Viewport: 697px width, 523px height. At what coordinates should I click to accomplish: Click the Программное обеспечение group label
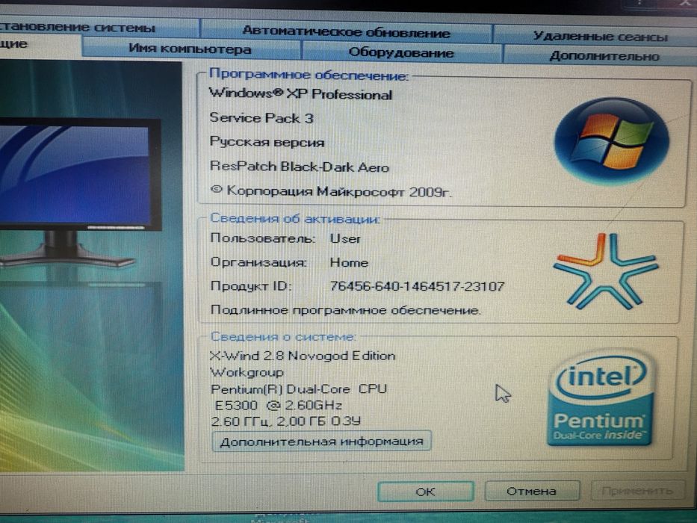coord(309,74)
